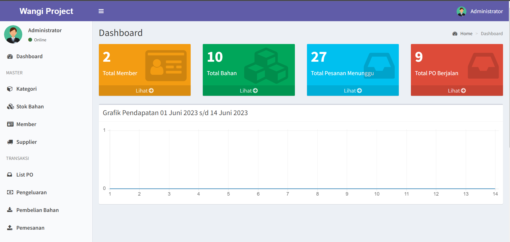Select the Pembelian Bahan download icon

pyautogui.click(x=10, y=210)
